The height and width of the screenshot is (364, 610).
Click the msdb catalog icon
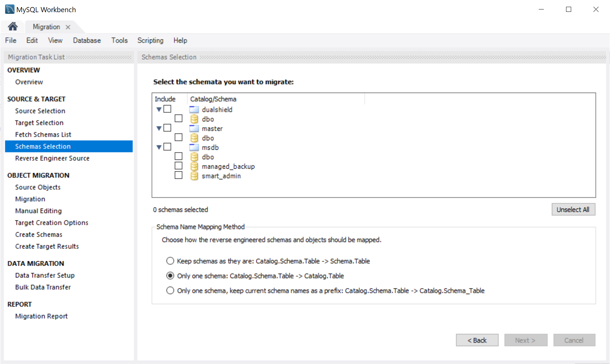(194, 147)
